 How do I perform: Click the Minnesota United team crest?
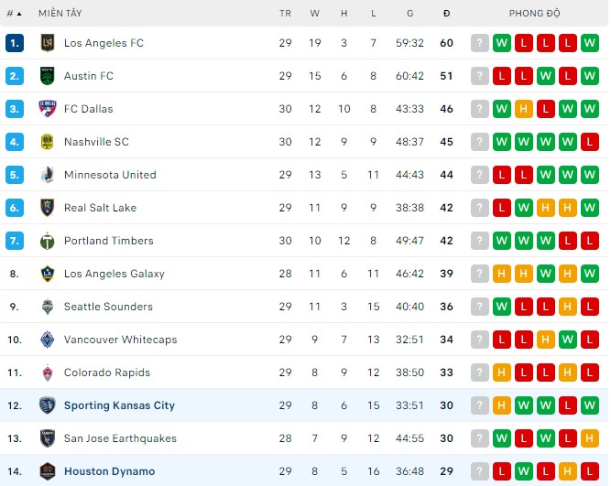(48, 175)
